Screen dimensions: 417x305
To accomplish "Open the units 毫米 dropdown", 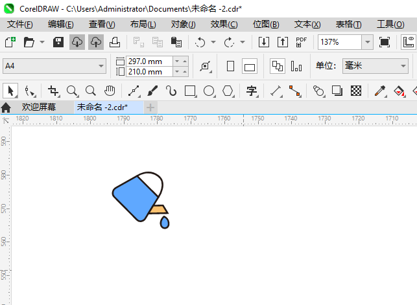I will (375, 66).
